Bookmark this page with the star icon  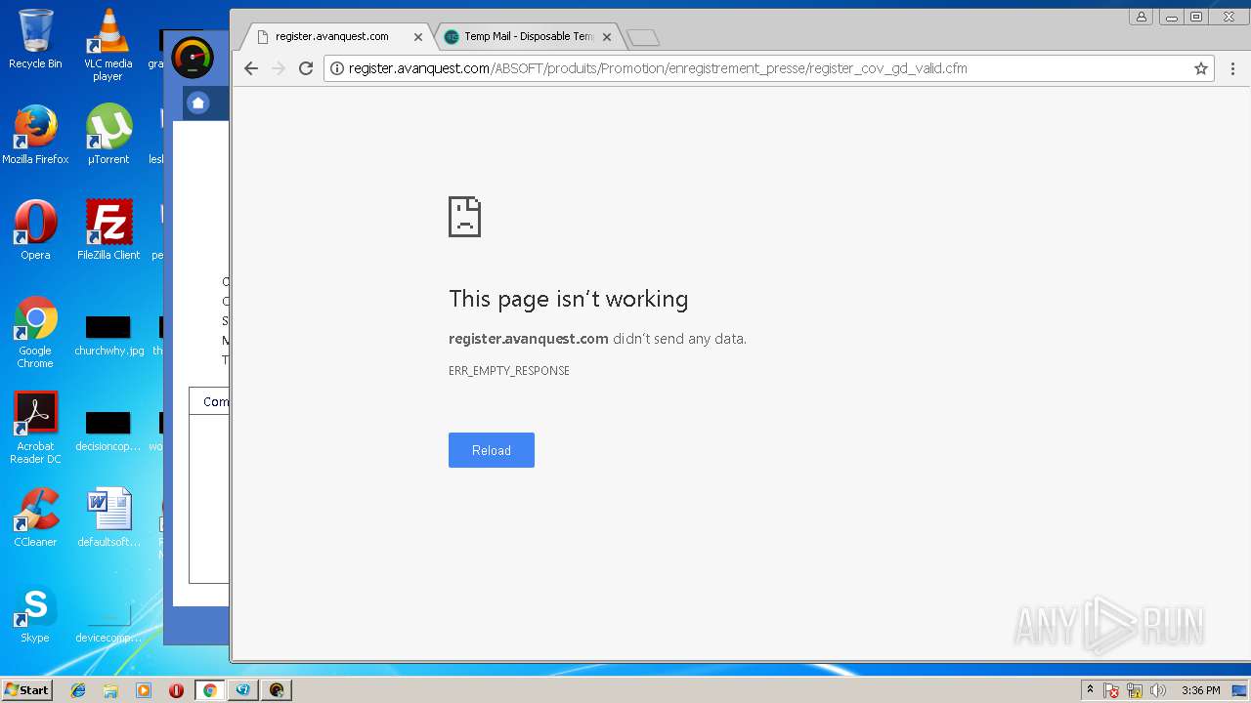pyautogui.click(x=1201, y=68)
